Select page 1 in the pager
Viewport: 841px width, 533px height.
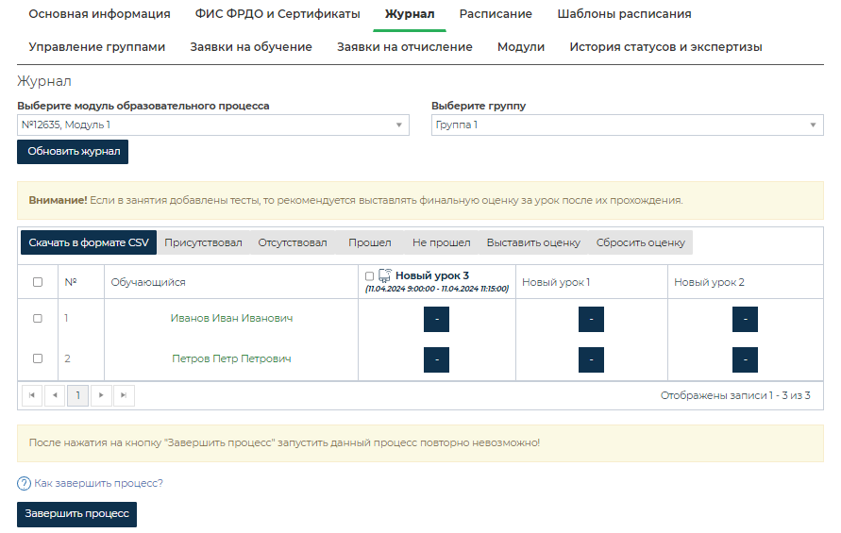tap(77, 396)
